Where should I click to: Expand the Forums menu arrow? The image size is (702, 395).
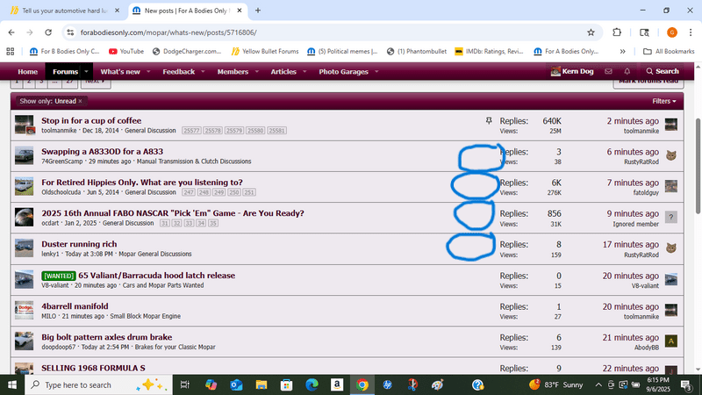coord(86,72)
